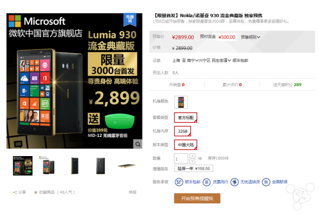Increase quantity with the up stepper arrow

192,156
